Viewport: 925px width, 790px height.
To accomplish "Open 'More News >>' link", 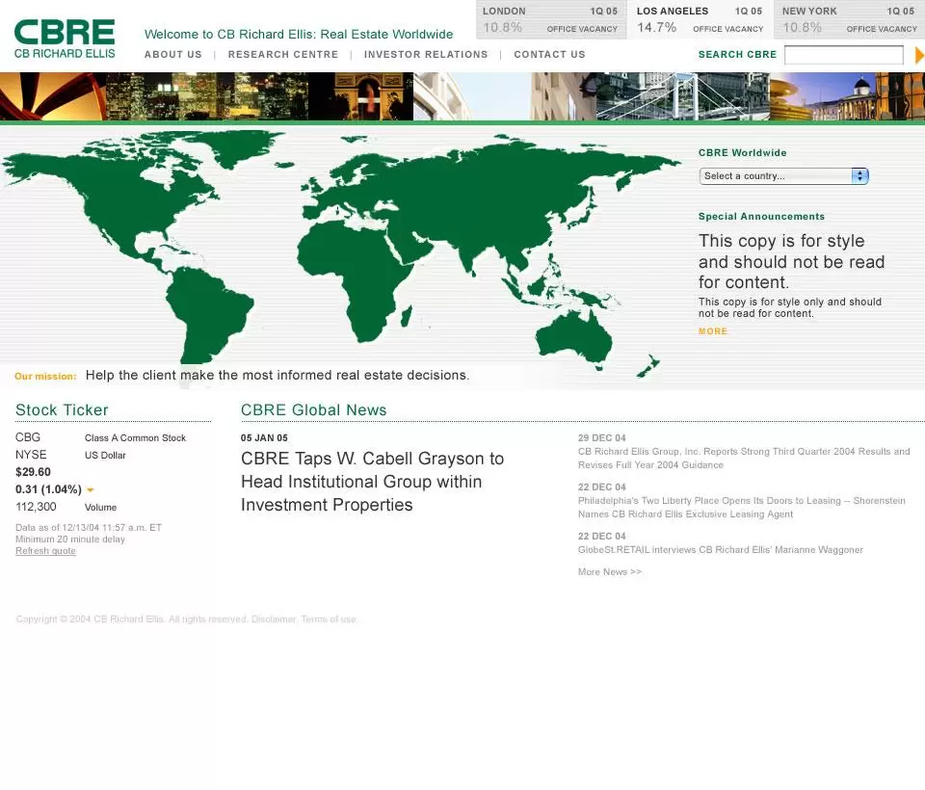I will coord(608,571).
